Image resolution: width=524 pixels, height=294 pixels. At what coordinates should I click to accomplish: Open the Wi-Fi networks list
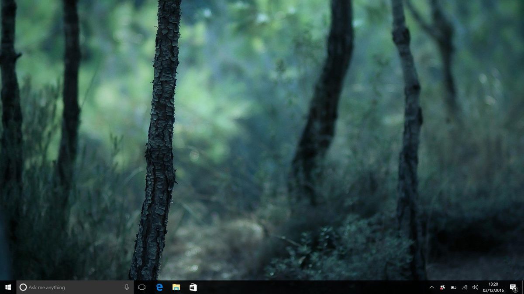tap(464, 287)
